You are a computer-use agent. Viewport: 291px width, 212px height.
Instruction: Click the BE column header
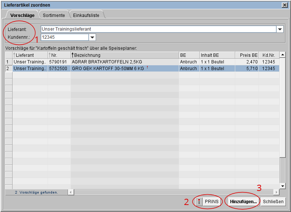click(189, 55)
